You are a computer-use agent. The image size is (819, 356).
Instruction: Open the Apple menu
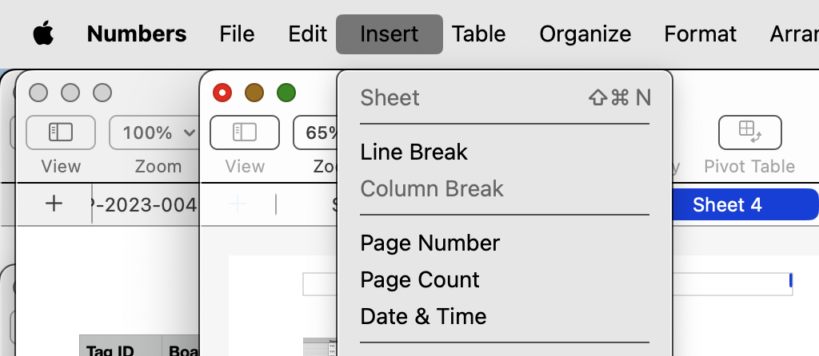click(42, 34)
